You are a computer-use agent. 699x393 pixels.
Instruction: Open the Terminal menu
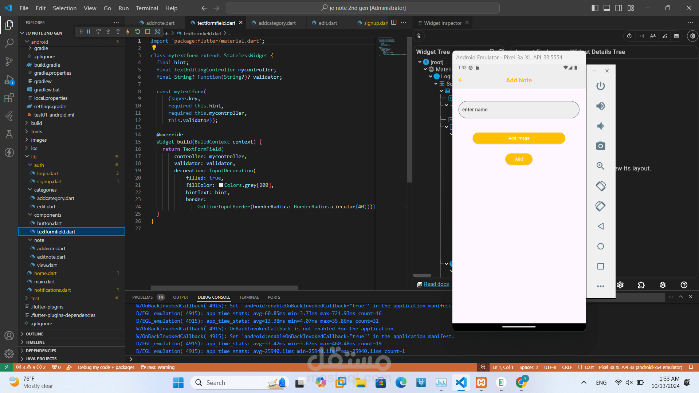click(x=147, y=8)
